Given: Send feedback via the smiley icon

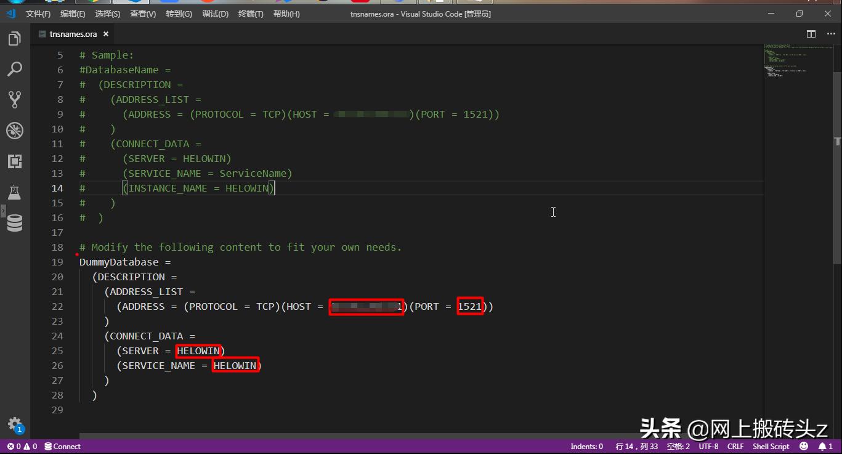Looking at the screenshot, I should coord(804,446).
